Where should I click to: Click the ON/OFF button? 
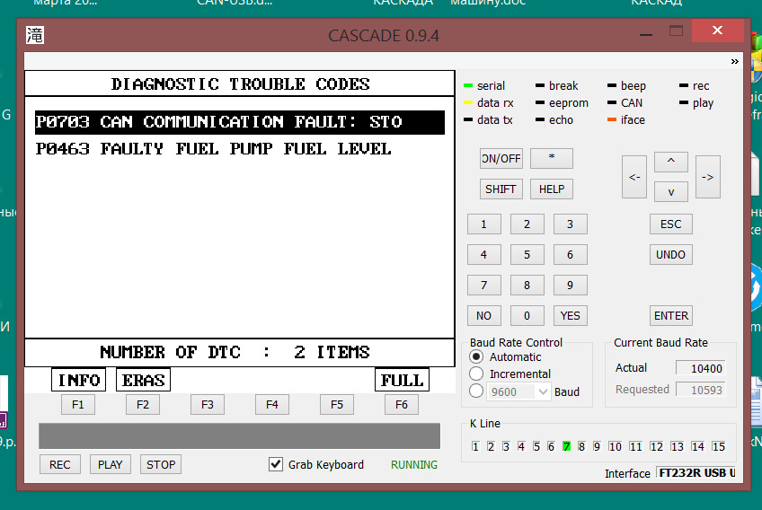pyautogui.click(x=501, y=158)
